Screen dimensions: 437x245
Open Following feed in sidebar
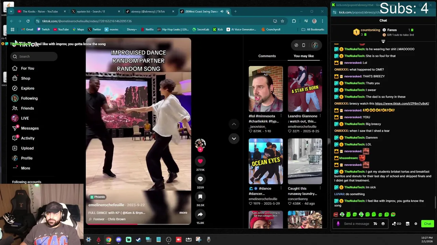pos(25,98)
